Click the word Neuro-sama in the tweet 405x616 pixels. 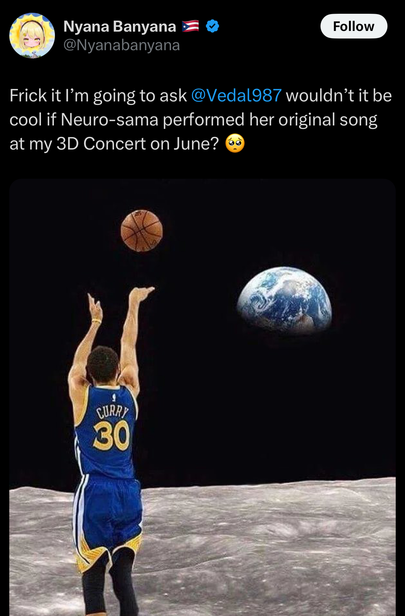(x=110, y=119)
